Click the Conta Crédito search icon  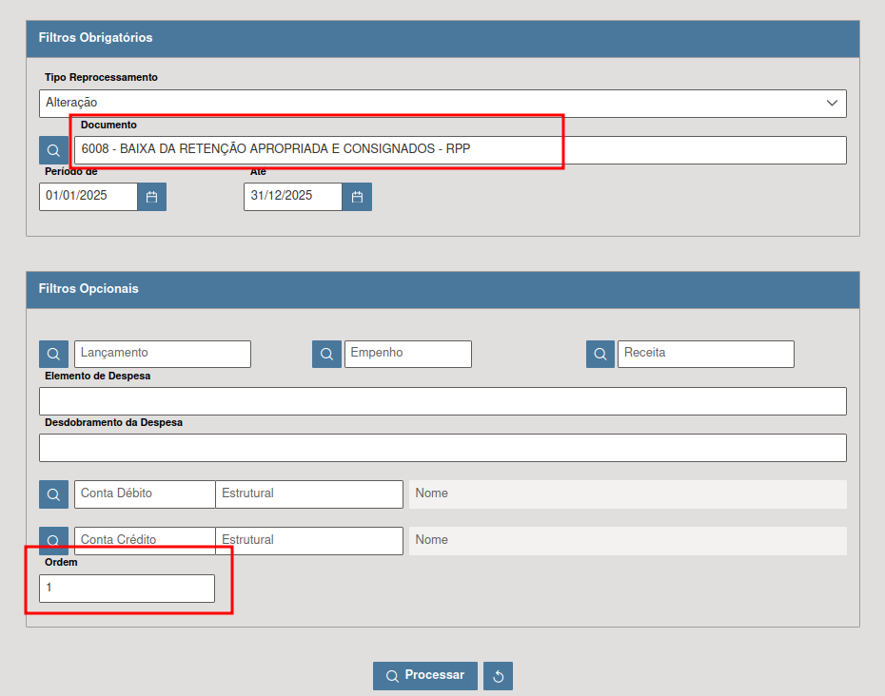(53, 541)
